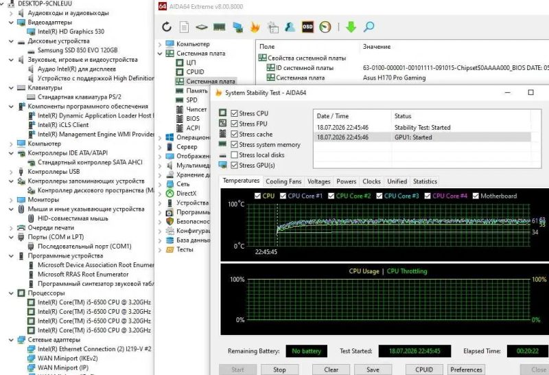549x375 pixels.
Task: Click the green download arrow icon
Action: 351,27
